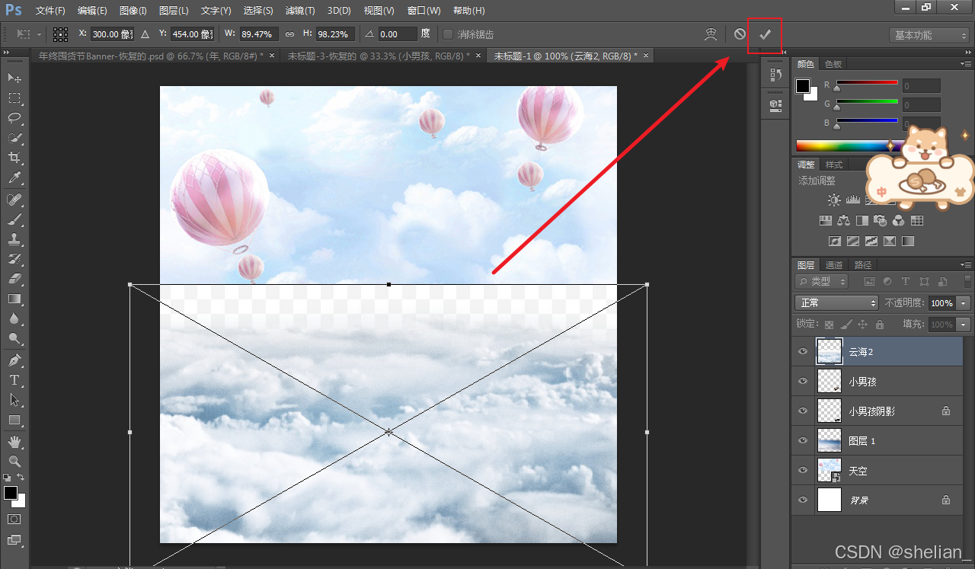The height and width of the screenshot is (569, 975).
Task: Select the Path Selection tool
Action: (x=14, y=400)
